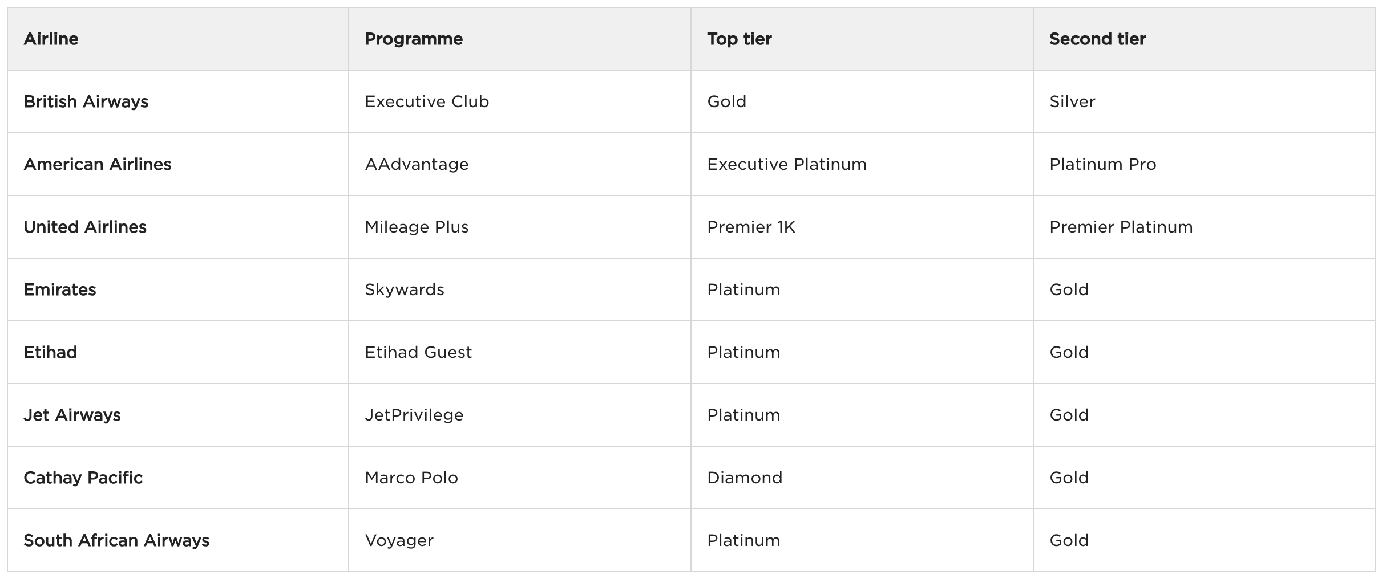Select the Etihad Guest programme cell

click(x=418, y=352)
